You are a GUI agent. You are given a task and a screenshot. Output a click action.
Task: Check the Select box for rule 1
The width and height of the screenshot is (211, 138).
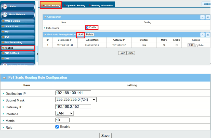(x=196, y=45)
